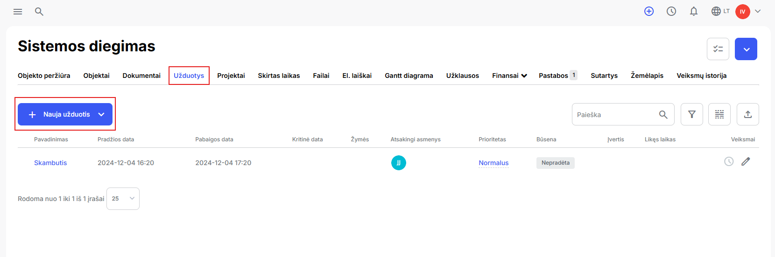Open the hamburger main menu
Viewport: 775px width, 257px height.
18,12
